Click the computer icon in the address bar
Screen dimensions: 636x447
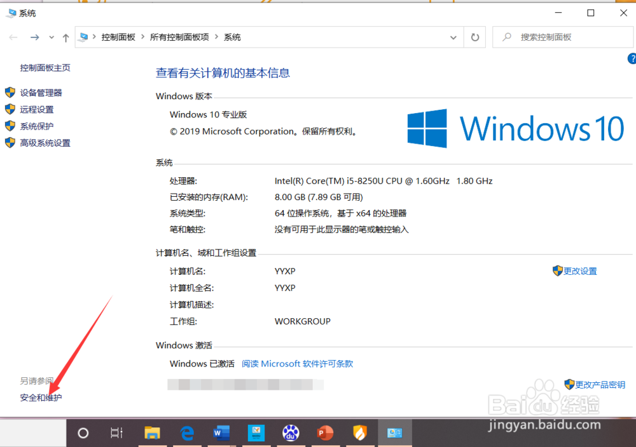[x=83, y=37]
